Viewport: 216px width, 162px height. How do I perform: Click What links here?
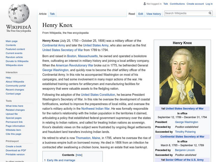(14, 106)
